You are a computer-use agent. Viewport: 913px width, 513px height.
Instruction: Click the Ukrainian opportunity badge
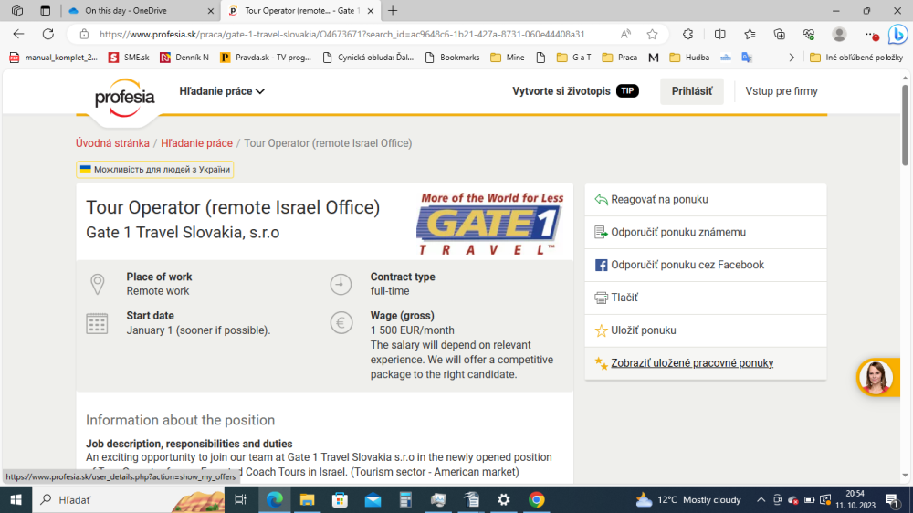[x=155, y=170]
